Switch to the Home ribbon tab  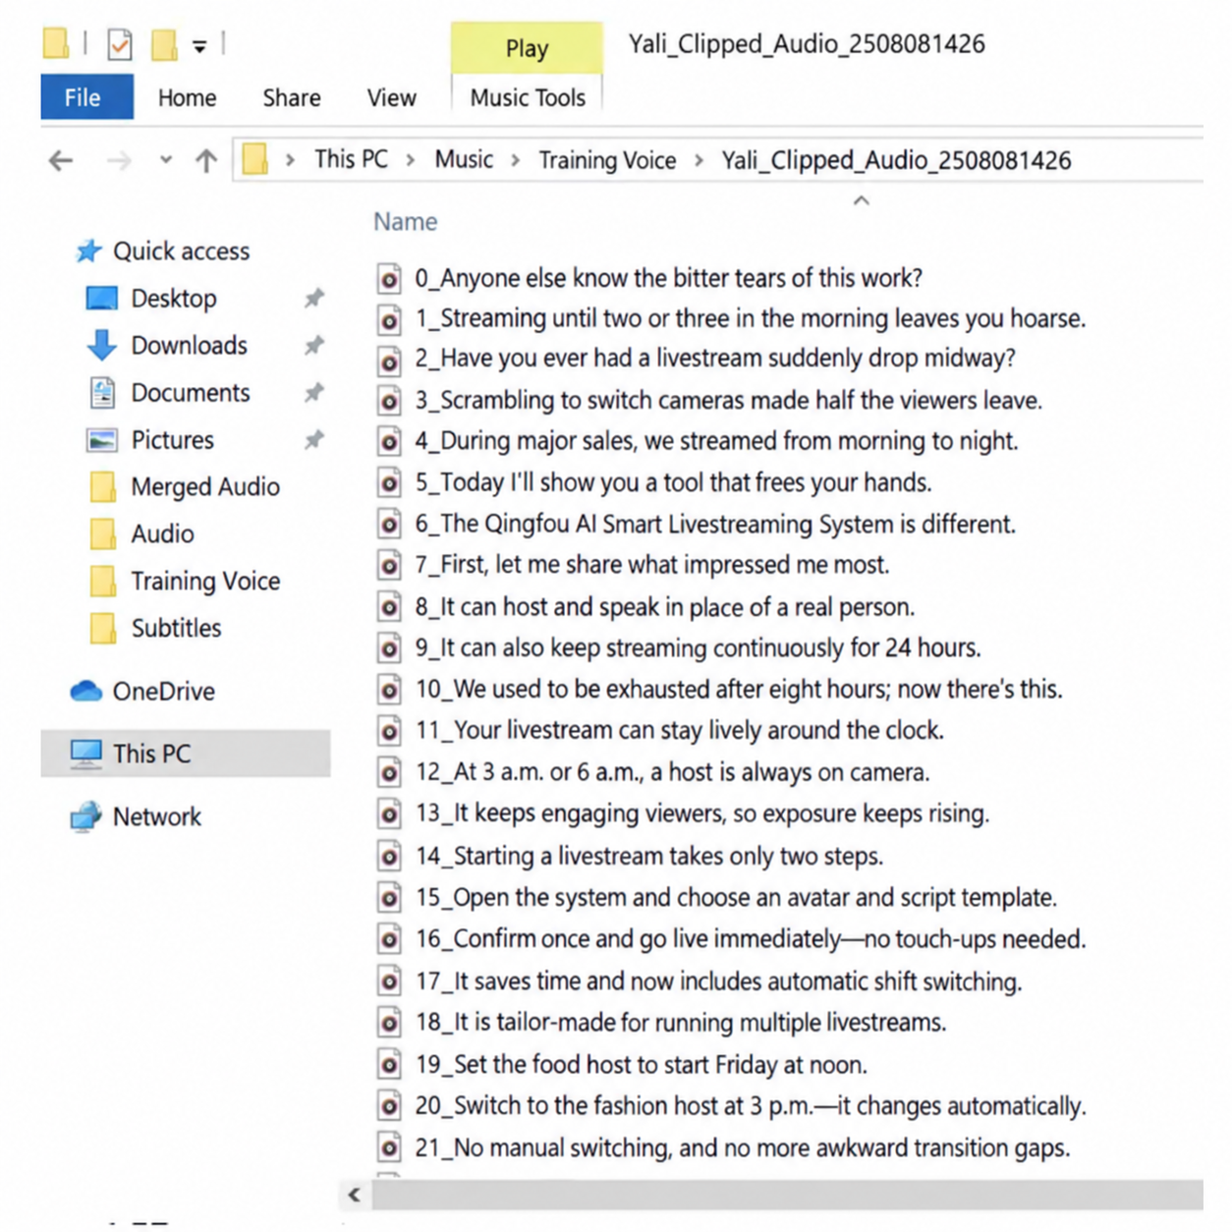(x=187, y=97)
